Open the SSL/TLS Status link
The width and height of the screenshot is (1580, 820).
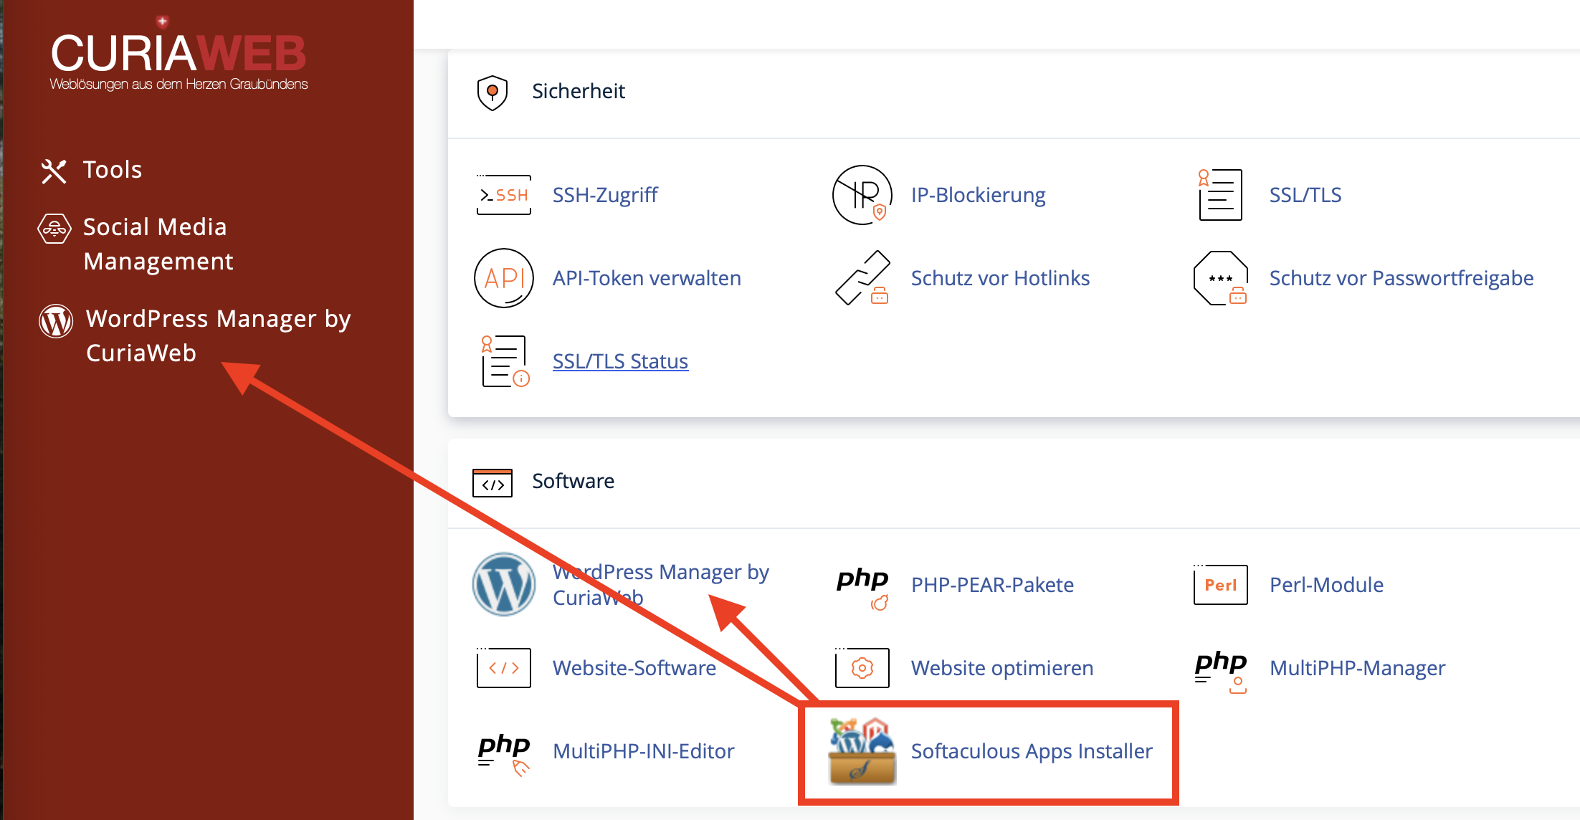click(x=620, y=361)
